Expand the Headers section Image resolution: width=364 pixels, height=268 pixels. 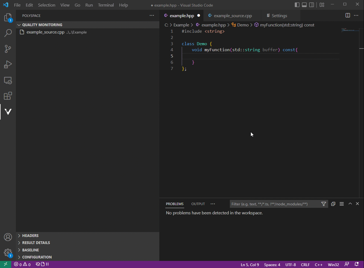pyautogui.click(x=30, y=235)
